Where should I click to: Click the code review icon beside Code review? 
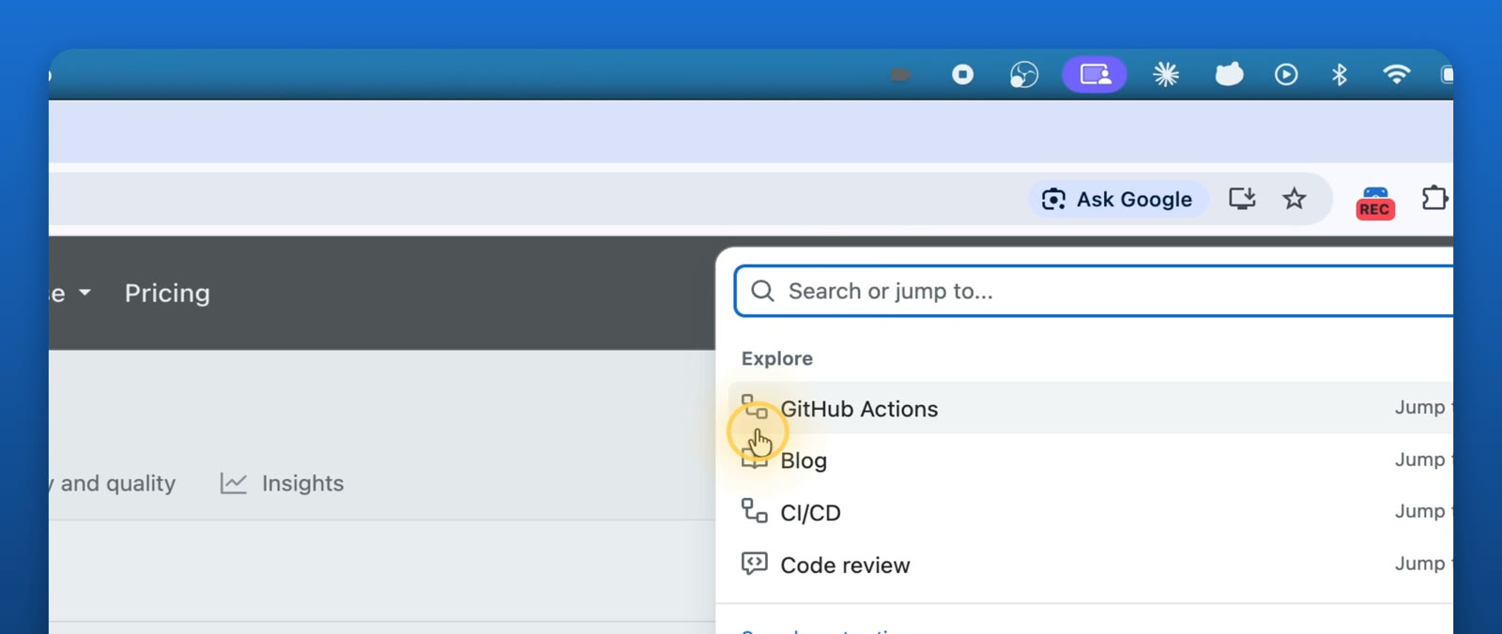point(755,563)
